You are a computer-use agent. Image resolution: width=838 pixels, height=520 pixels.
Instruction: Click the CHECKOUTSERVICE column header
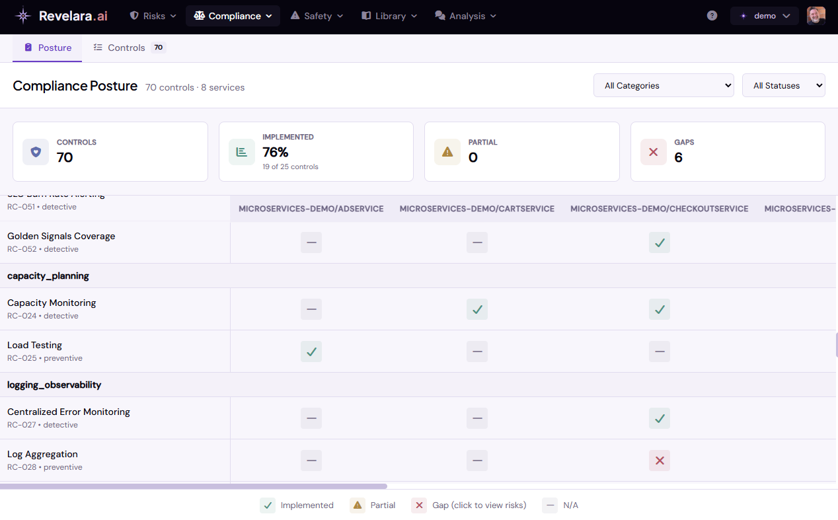660,209
